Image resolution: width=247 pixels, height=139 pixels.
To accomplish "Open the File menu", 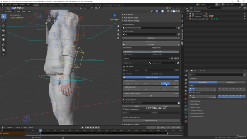I will pyautogui.click(x=6, y=5).
